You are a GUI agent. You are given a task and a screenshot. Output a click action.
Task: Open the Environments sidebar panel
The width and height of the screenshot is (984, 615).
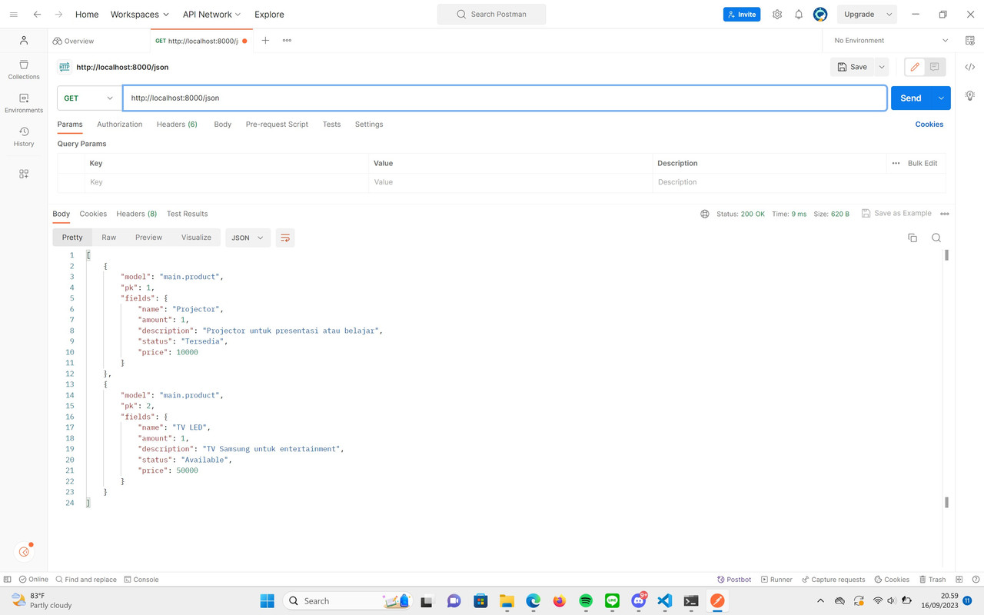(x=24, y=103)
